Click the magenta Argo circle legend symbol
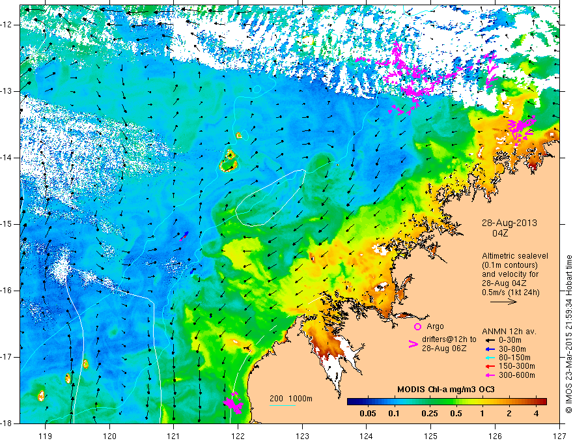The image size is (573, 443). click(417, 327)
